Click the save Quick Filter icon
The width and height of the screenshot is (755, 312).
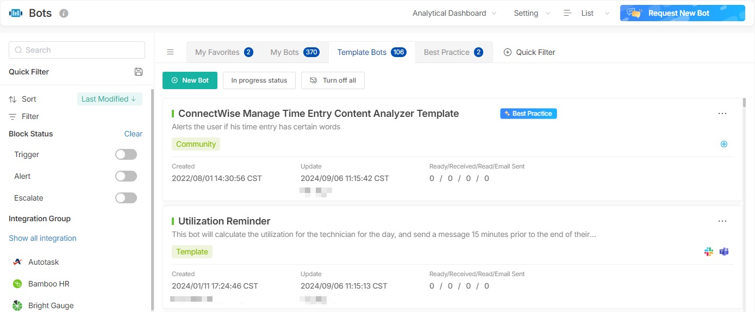tap(138, 72)
